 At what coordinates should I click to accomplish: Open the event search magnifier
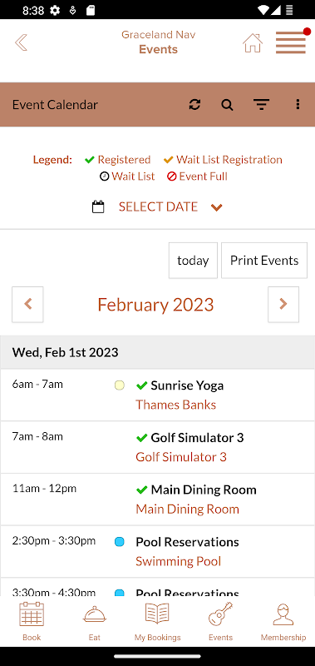227,105
